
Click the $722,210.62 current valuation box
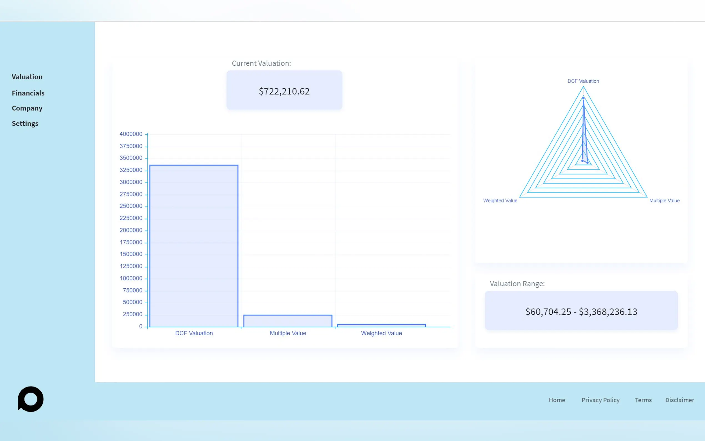(284, 90)
